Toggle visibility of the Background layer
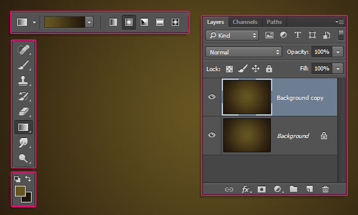This screenshot has width=358, height=215. [212, 135]
